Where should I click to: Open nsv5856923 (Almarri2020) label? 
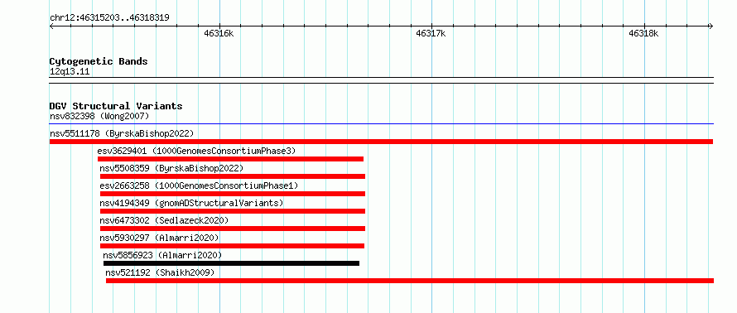162,255
